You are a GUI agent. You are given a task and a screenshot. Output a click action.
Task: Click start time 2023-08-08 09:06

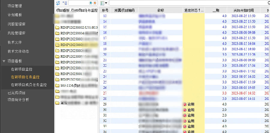pyautogui.click(x=243, y=33)
